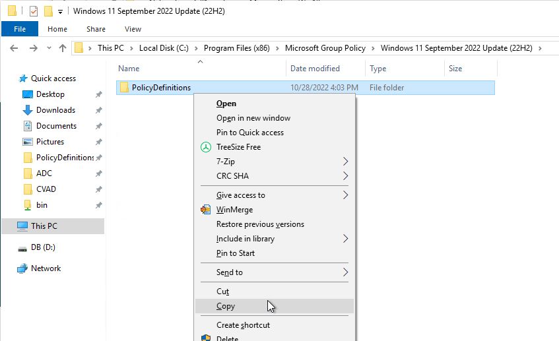This screenshot has height=341, width=559.
Task: Open the Customize Quick Access Toolbar dropdown
Action: [60, 12]
